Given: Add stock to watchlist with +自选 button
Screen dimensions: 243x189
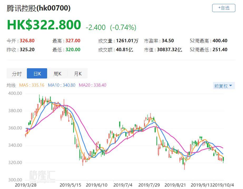Looking at the screenshot, I should [x=224, y=8].
